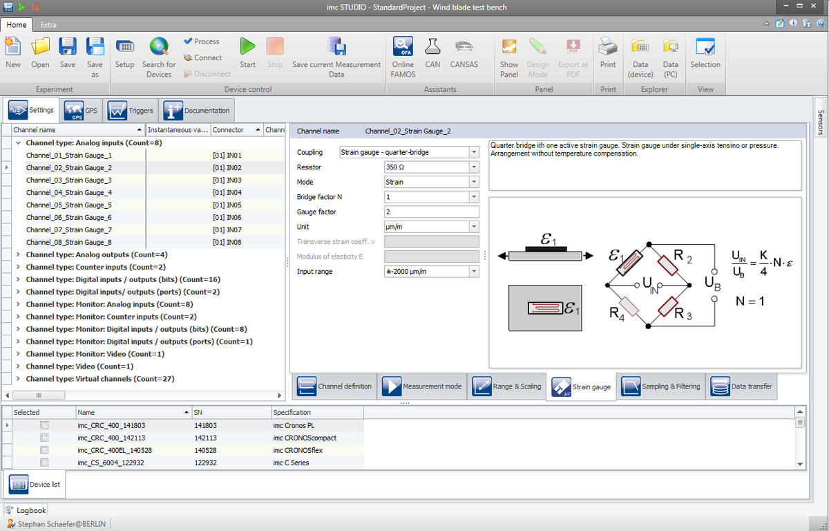
Task: Open the Extra ribbon tab
Action: [48, 24]
